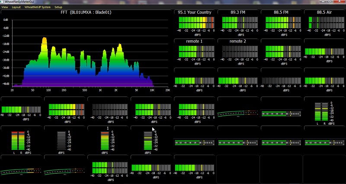
Task: Open the Layout menu
Action: point(16,7)
